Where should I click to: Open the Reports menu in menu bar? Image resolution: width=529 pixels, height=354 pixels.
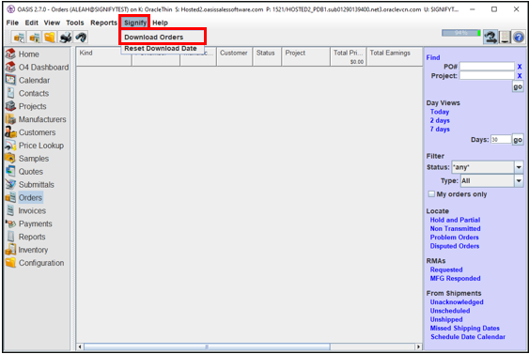(103, 23)
